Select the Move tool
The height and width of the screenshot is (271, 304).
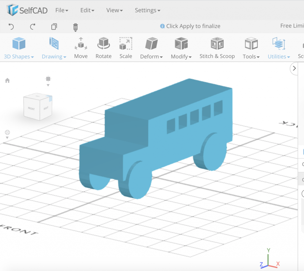click(x=81, y=47)
